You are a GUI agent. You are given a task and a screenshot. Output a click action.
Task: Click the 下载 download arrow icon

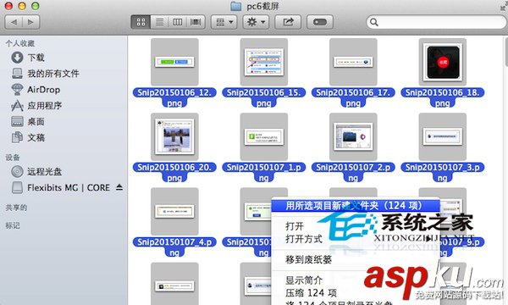[17, 58]
